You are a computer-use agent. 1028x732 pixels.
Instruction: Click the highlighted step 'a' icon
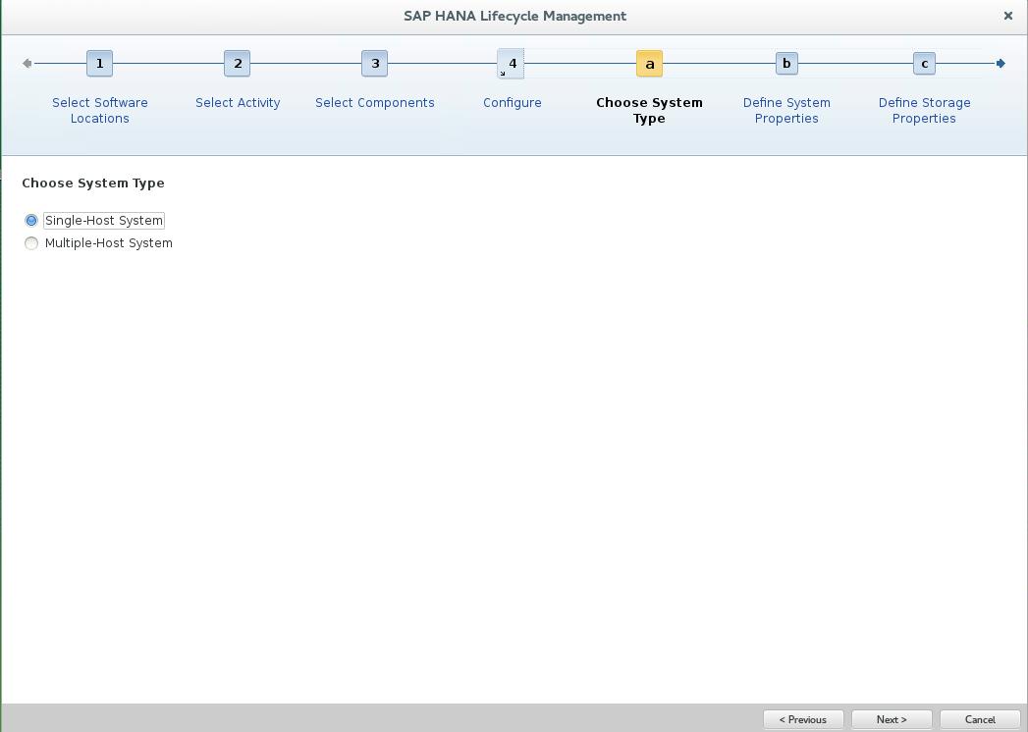click(x=649, y=63)
